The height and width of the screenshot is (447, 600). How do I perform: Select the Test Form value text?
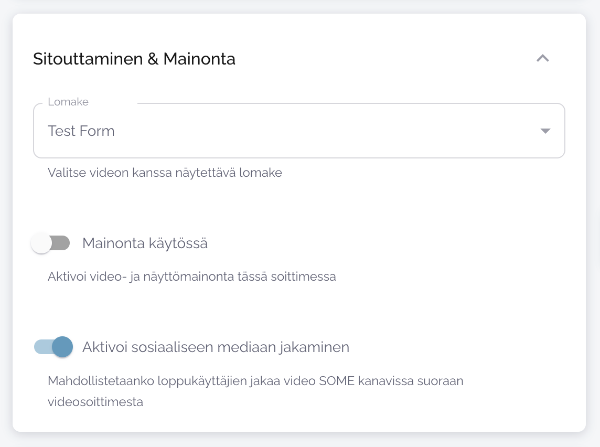coord(81,131)
